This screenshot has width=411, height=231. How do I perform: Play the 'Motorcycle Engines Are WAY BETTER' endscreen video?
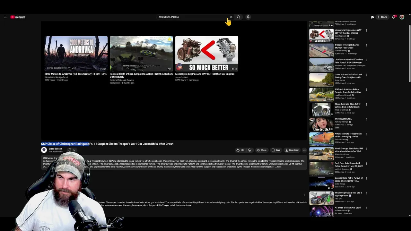click(207, 53)
